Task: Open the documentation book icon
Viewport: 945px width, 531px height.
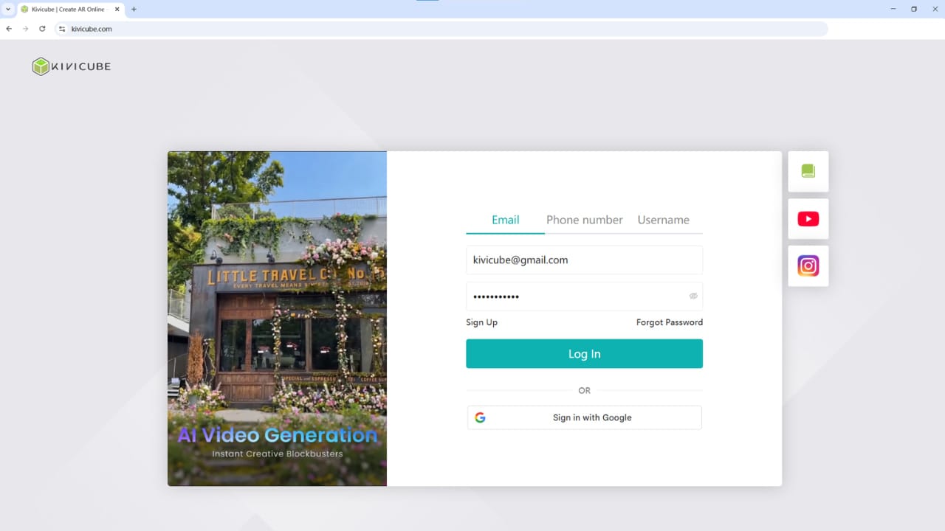Action: coord(808,170)
